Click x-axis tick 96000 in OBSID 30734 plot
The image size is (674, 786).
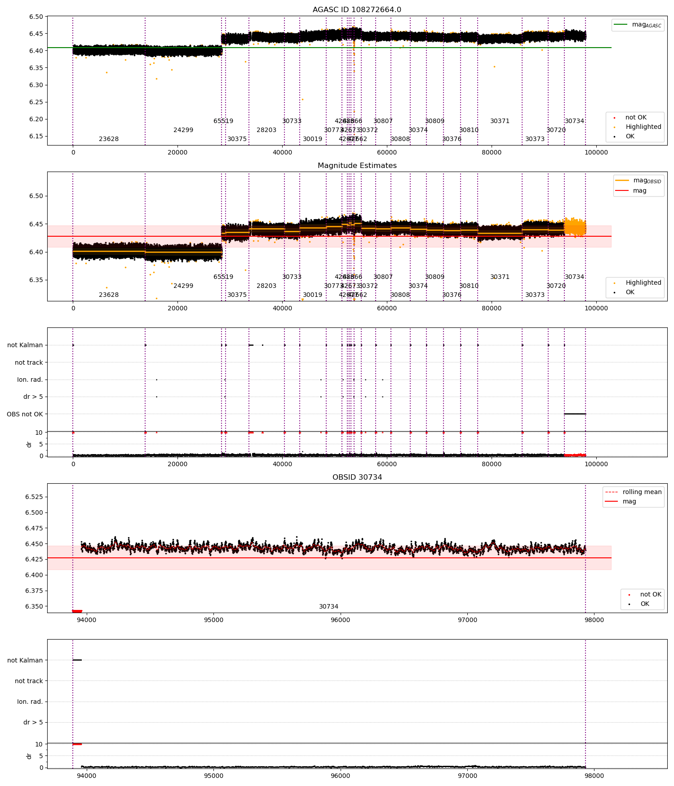340,620
